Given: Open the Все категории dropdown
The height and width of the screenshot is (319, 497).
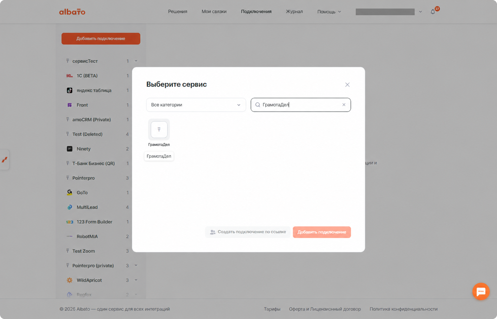Looking at the screenshot, I should point(196,105).
